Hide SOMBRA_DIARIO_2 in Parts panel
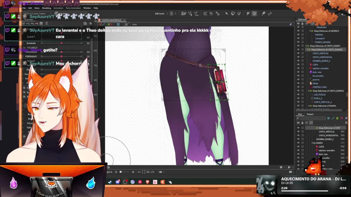Viewport: 351px width, 197px height. pyautogui.click(x=298, y=139)
